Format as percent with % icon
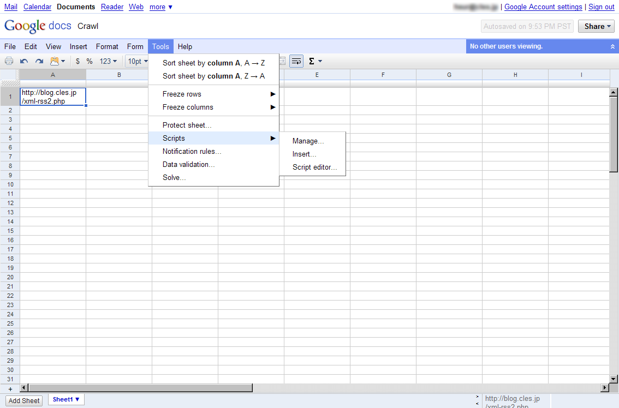The width and height of the screenshot is (619, 408). [90, 61]
